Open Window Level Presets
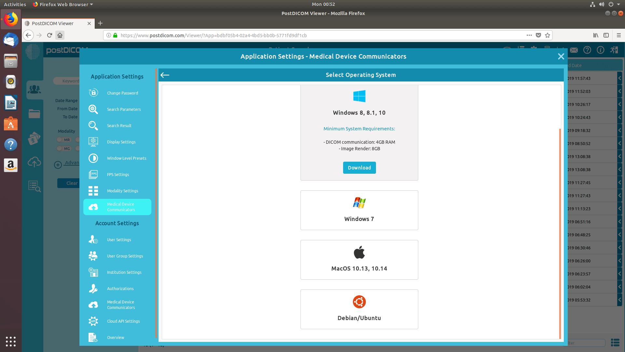This screenshot has height=352, width=625. tap(127, 158)
